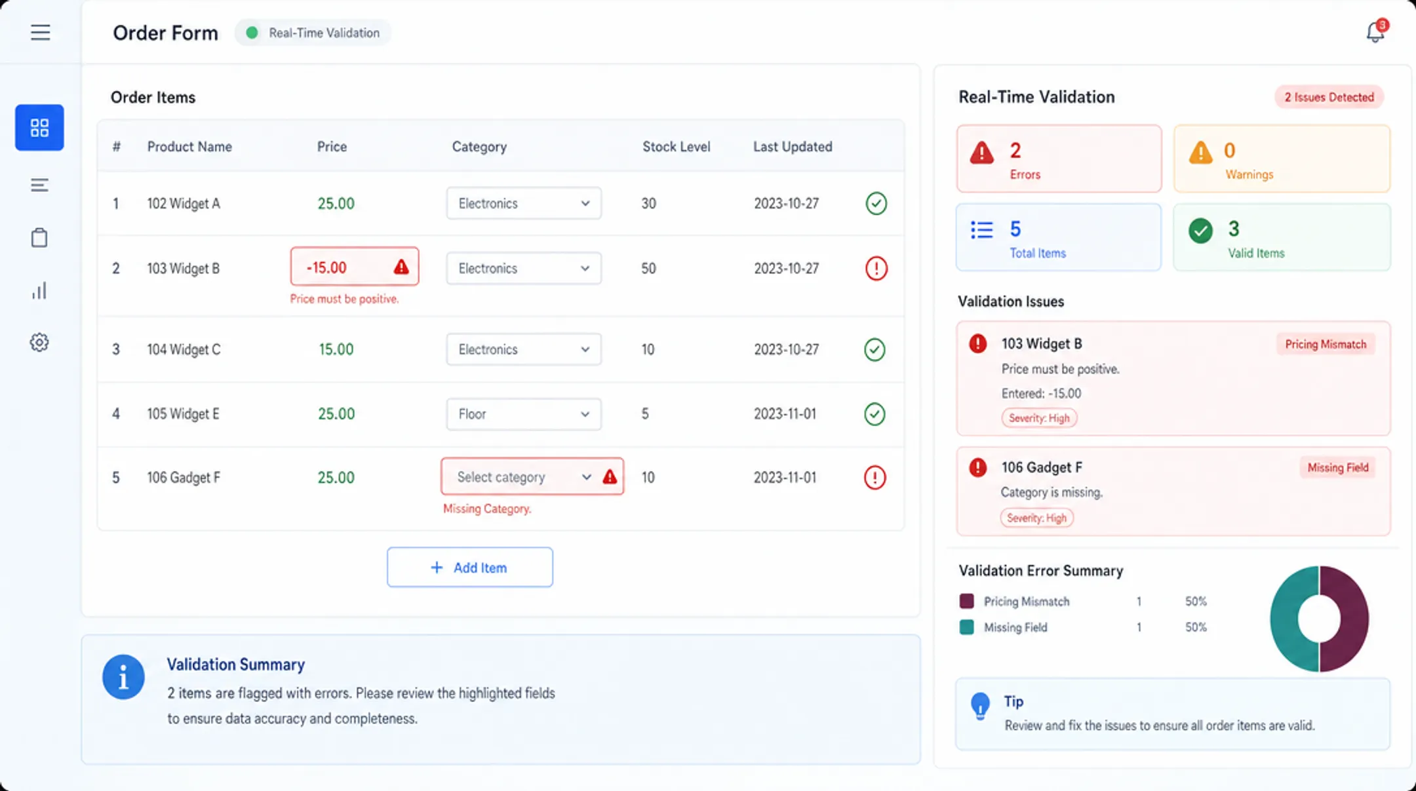Image resolution: width=1416 pixels, height=791 pixels.
Task: Click the Last Updated column header
Action: coord(793,146)
